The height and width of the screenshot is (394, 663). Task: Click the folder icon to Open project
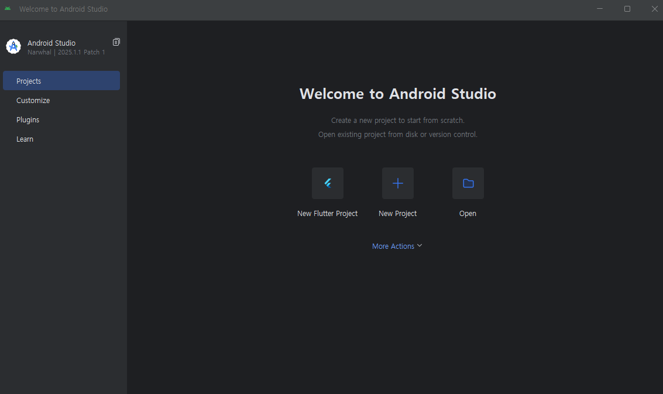tap(468, 183)
